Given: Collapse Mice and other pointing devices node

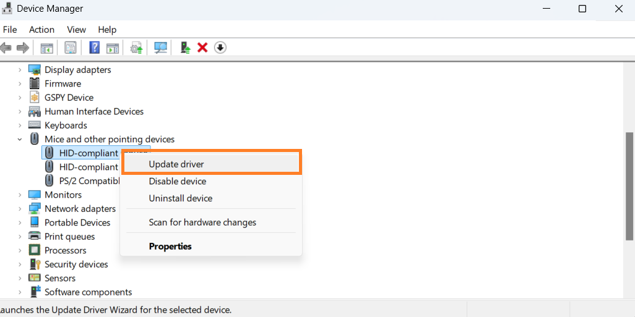Looking at the screenshot, I should pyautogui.click(x=19, y=139).
